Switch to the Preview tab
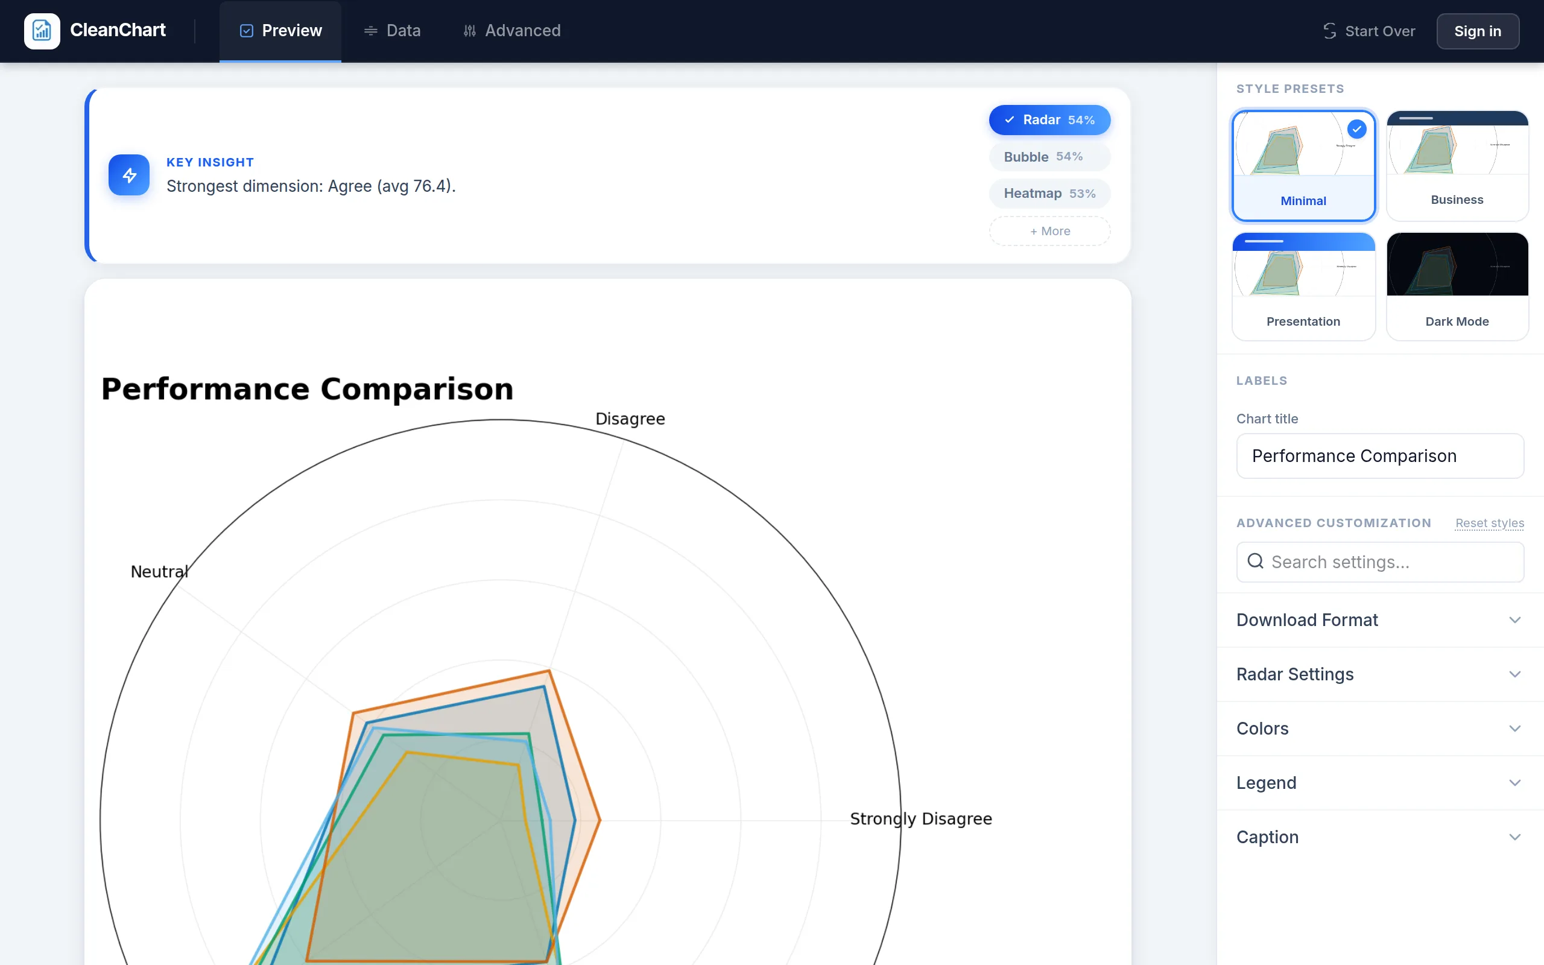The width and height of the screenshot is (1544, 965). (280, 31)
